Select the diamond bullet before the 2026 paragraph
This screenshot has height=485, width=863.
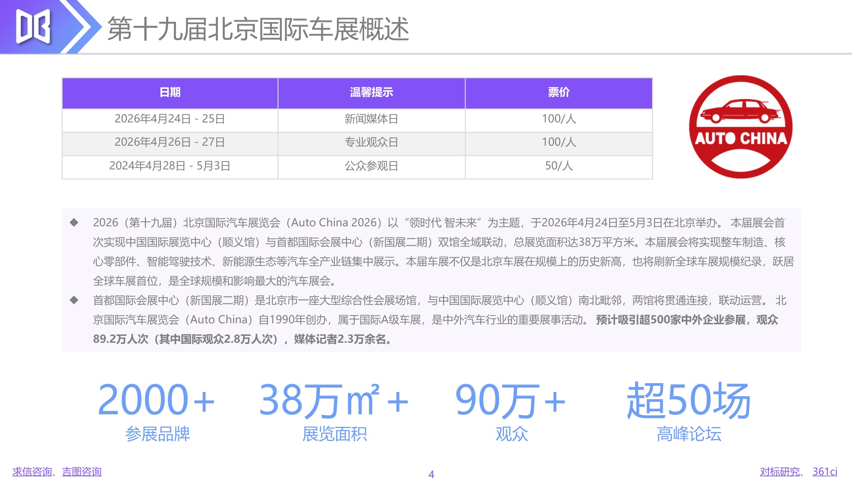[75, 222]
